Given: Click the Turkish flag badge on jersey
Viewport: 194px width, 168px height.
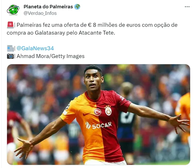Looking at the screenshot, I should click(x=98, y=112).
